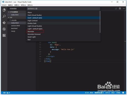Click the line and column status indicator
Screen dimensions: 127x95
point(89,93)
